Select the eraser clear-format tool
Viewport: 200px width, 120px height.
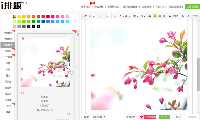(x=85, y=16)
